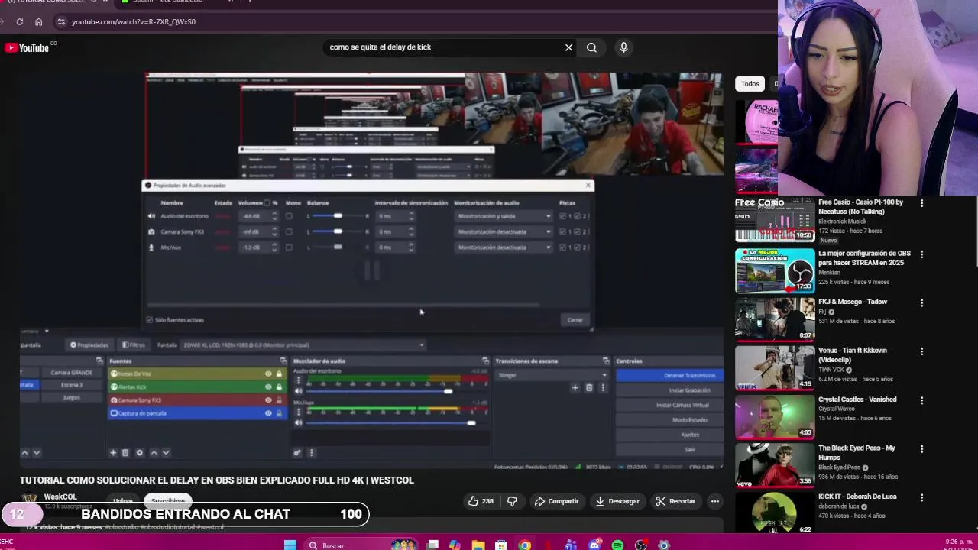The height and width of the screenshot is (550, 978).
Task: Toggle Mono checkbox for Camara Sony FX3
Action: tap(289, 231)
